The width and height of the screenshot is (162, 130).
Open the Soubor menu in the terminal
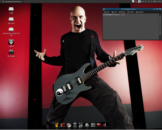point(107,12)
